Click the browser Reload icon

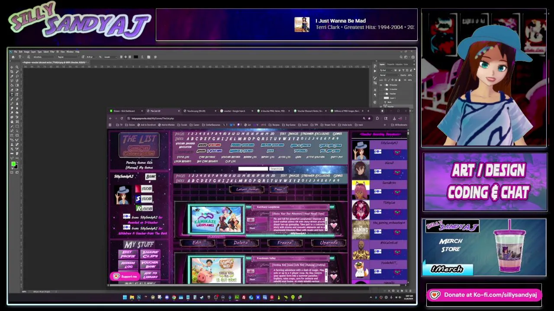[122, 118]
